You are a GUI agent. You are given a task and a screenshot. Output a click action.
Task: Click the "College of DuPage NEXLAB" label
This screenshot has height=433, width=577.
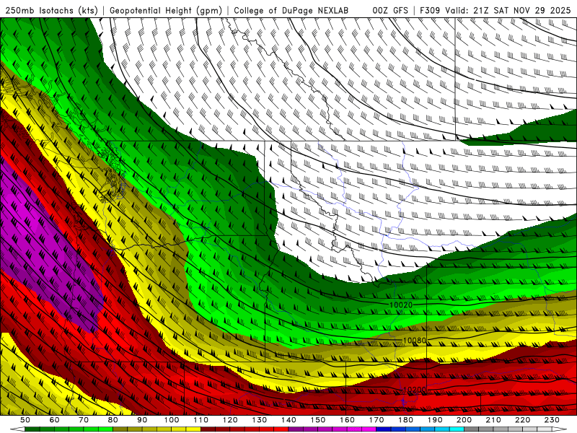point(291,11)
